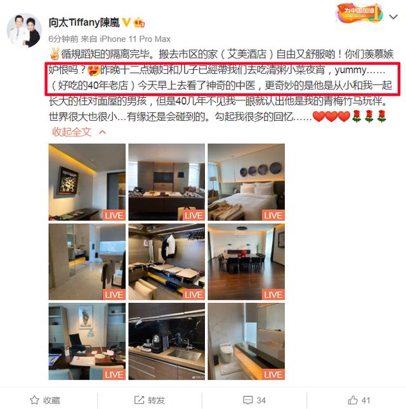This screenshot has width=406, height=409.
Task: Open the living room TV live photo
Action: pos(166,182)
